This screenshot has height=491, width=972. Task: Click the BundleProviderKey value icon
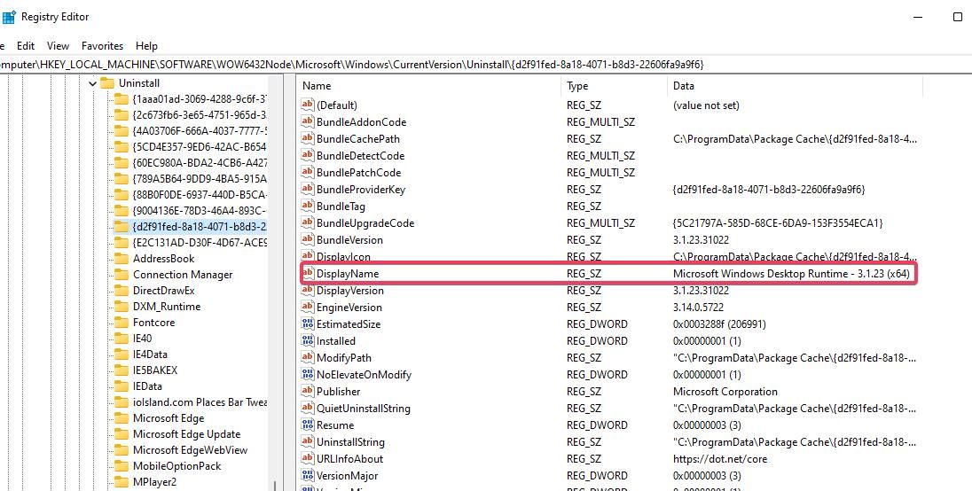click(x=308, y=190)
